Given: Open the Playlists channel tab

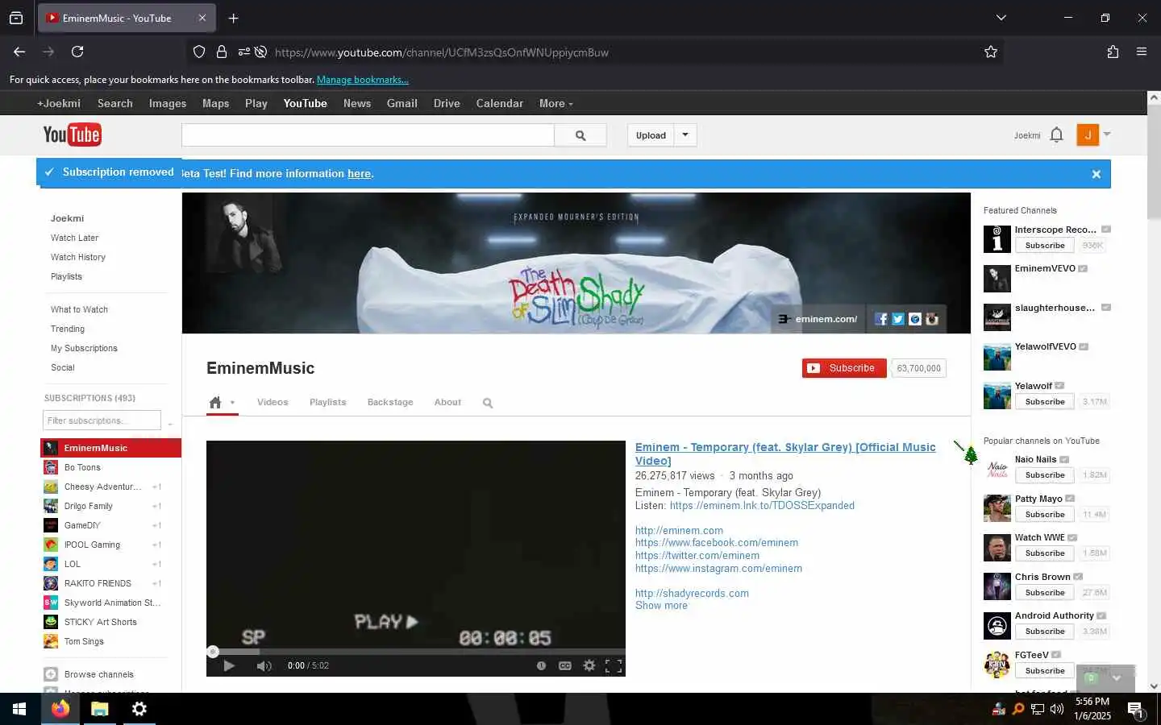Looking at the screenshot, I should [327, 402].
